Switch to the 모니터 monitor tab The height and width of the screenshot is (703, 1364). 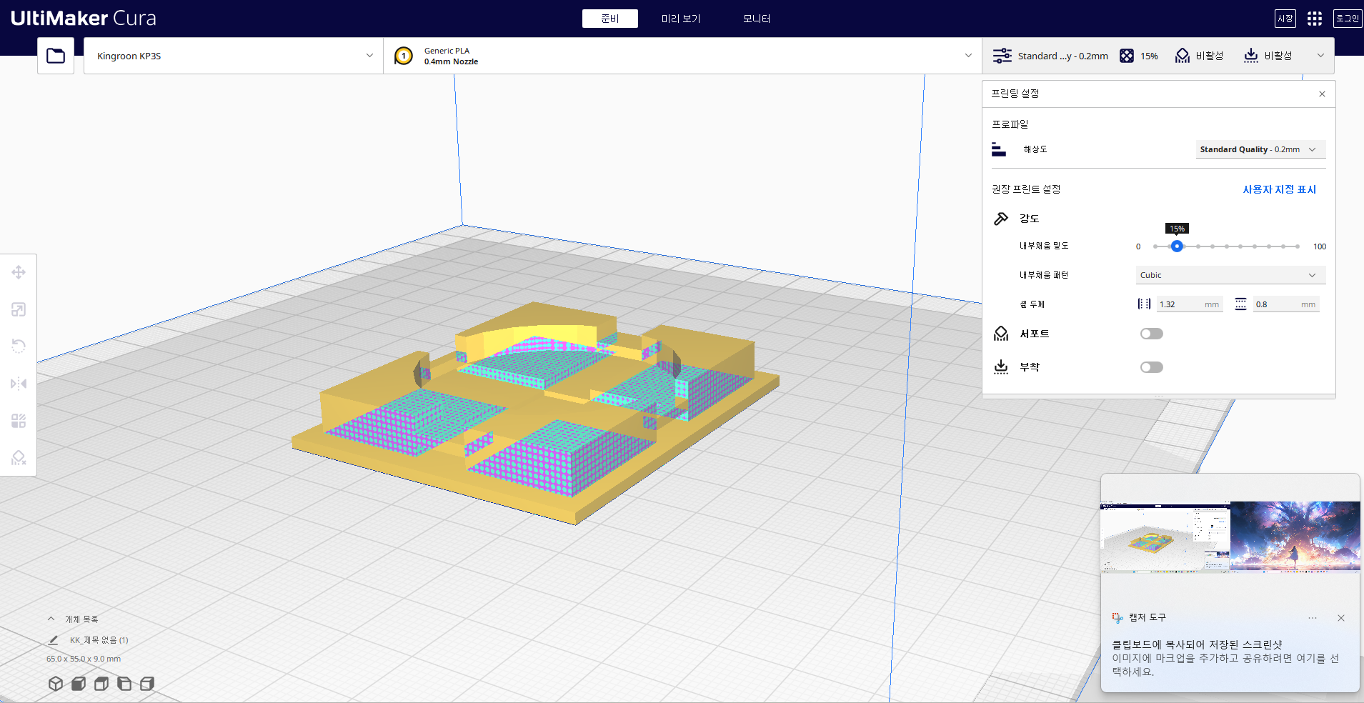(x=757, y=19)
